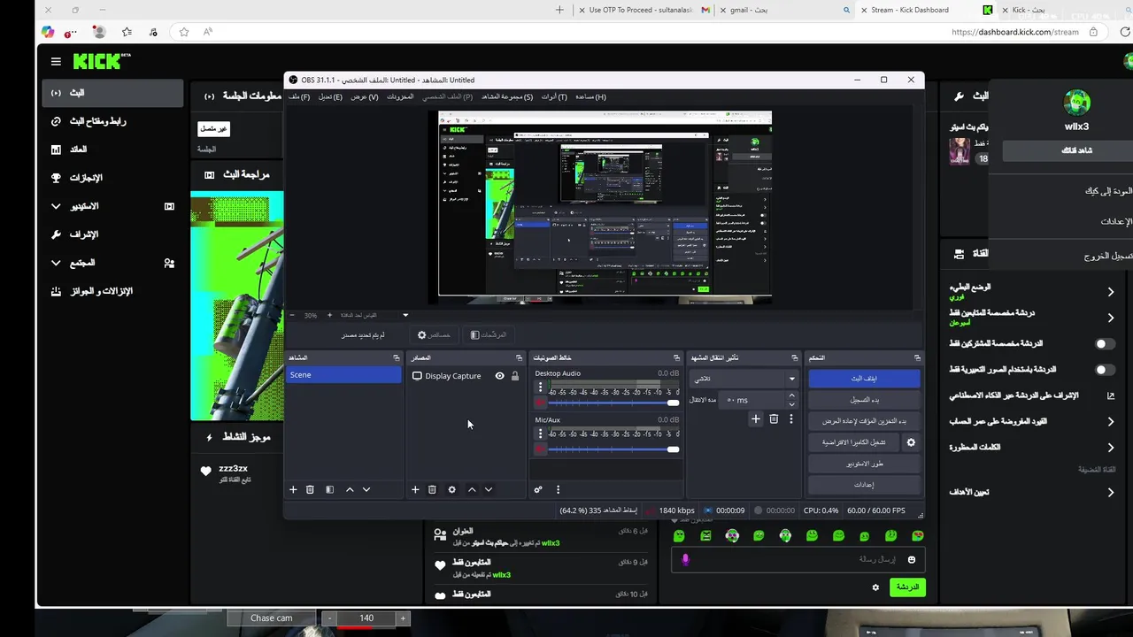1133x637 pixels.
Task: Open the emoji picker in Kick chat
Action: point(912,559)
